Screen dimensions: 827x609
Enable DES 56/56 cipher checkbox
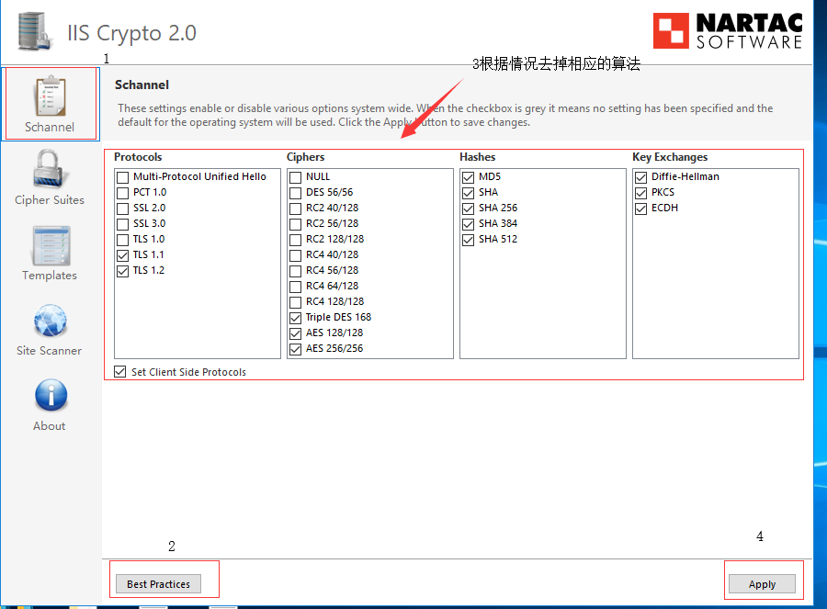pos(295,193)
